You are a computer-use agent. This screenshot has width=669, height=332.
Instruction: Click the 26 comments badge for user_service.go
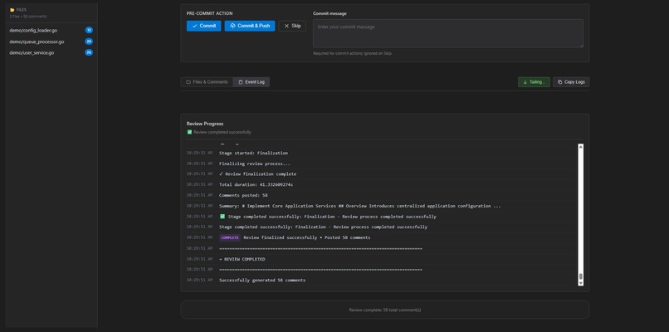(89, 52)
